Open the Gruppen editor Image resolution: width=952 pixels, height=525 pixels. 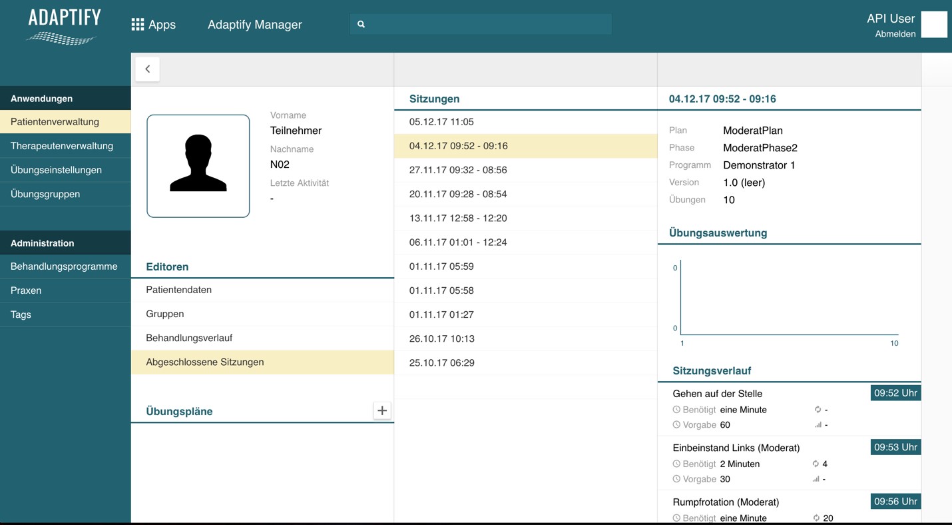pos(262,314)
